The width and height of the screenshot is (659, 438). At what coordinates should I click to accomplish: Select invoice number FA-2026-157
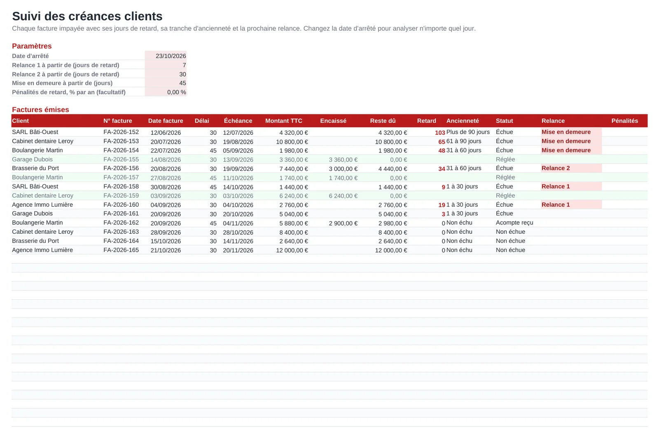point(121,177)
